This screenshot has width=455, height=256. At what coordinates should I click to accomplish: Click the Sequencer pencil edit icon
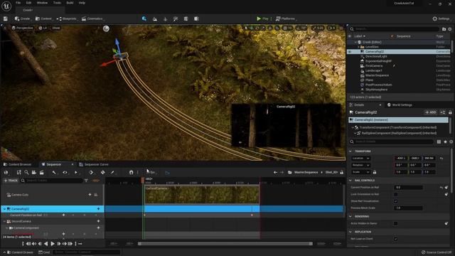112,172
